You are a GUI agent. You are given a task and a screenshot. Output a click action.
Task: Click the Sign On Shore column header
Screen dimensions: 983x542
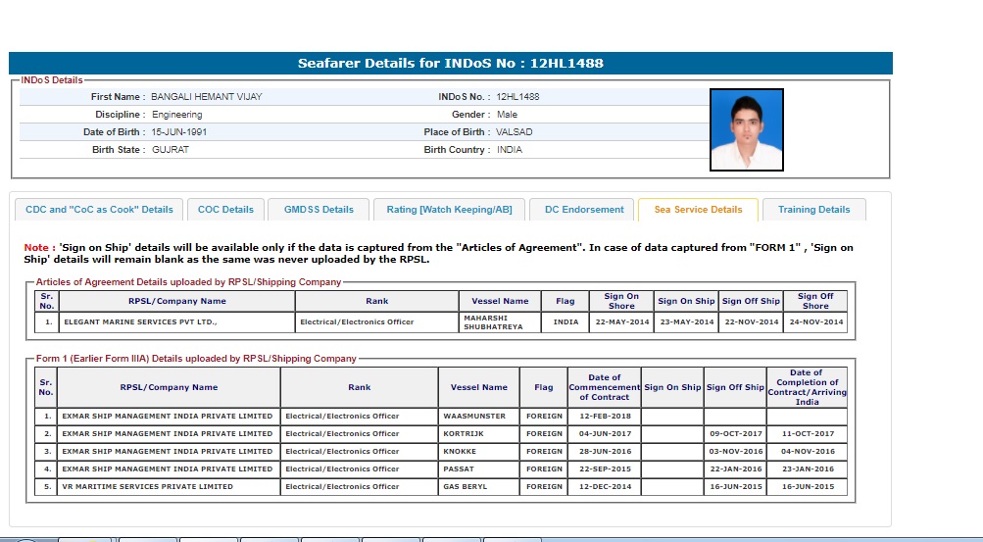coord(620,301)
